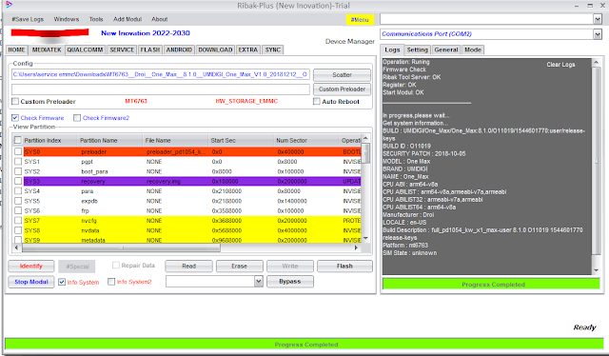This screenshot has height=356, width=609.
Task: Click the partition table scroll-down arrow
Action: [365, 239]
